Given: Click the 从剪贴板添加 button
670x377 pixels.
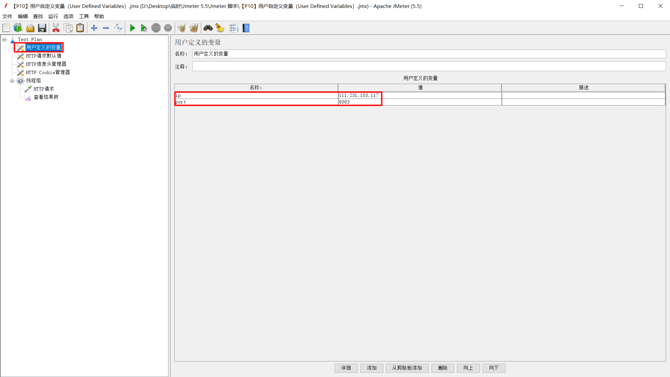Looking at the screenshot, I should [x=407, y=368].
